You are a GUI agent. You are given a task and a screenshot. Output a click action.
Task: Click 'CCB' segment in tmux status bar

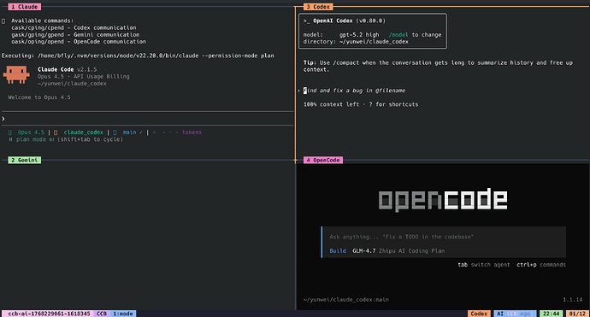102,314
